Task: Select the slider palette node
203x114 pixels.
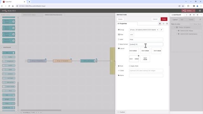Action: [9, 70]
